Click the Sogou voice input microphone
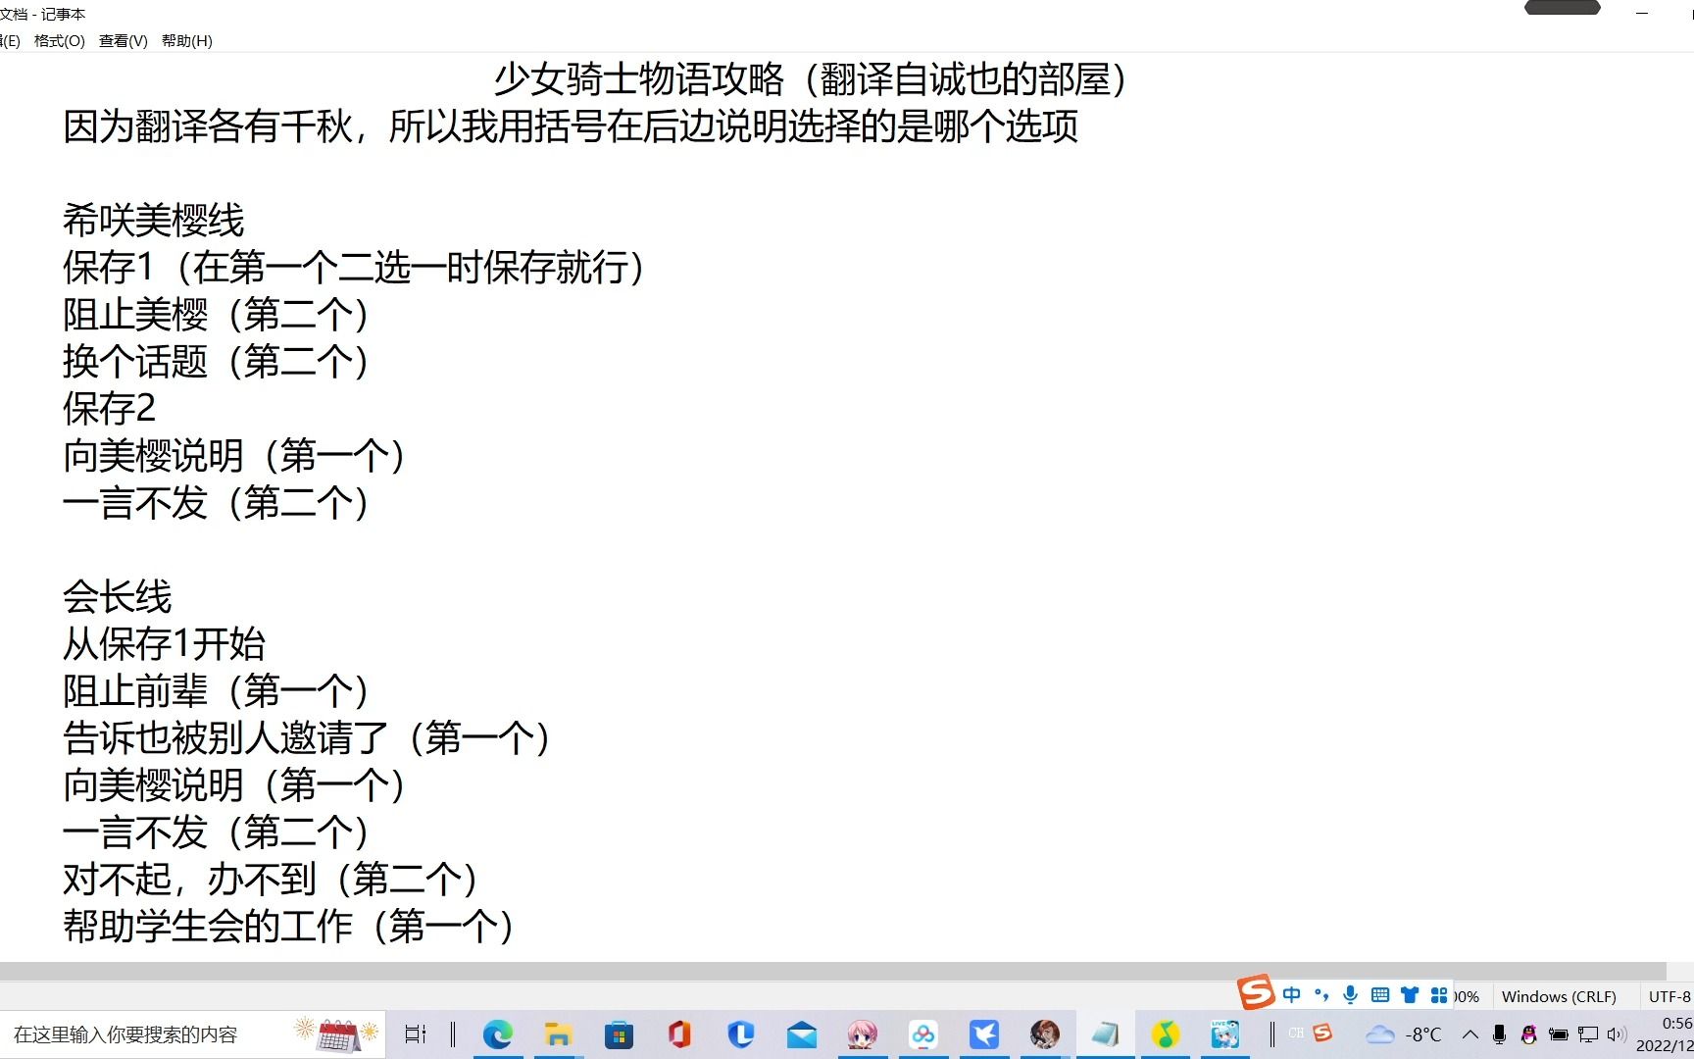 point(1351,995)
